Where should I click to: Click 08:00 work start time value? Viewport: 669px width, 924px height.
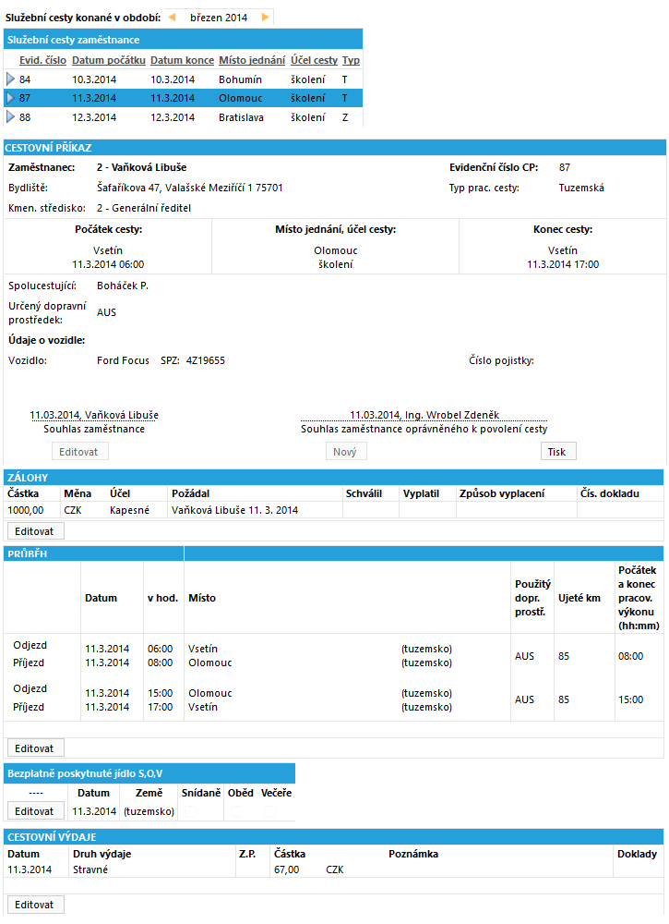[631, 656]
